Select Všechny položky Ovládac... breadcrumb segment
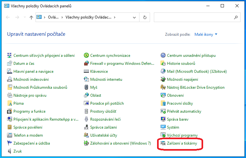This screenshot has width=246, height=158. 88,17
